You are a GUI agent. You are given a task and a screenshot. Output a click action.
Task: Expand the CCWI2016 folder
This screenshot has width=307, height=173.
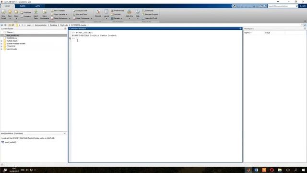1,47
